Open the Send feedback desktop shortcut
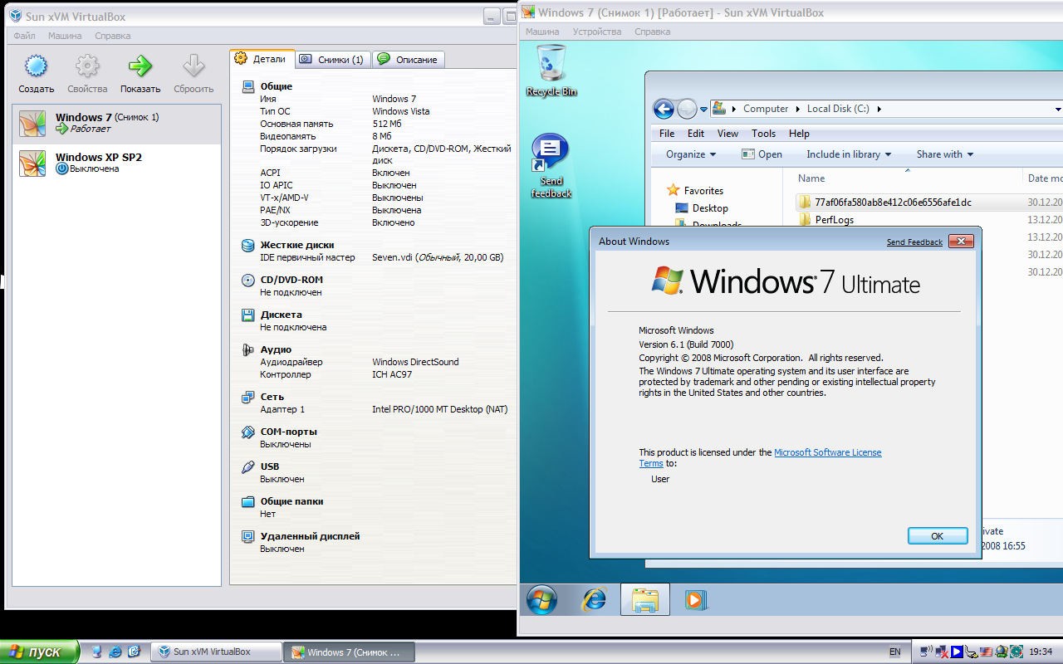The image size is (1063, 664). point(551,166)
